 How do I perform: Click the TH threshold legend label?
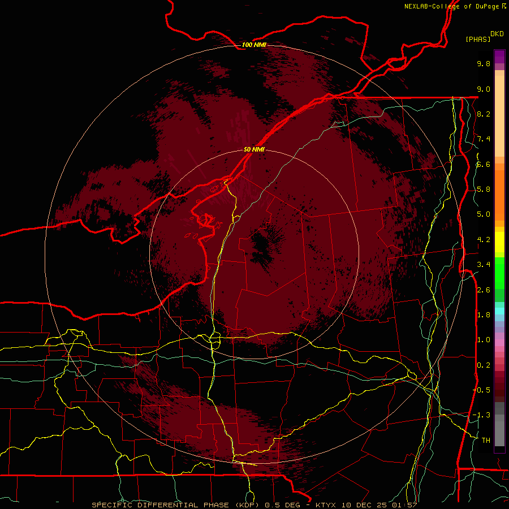(486, 441)
